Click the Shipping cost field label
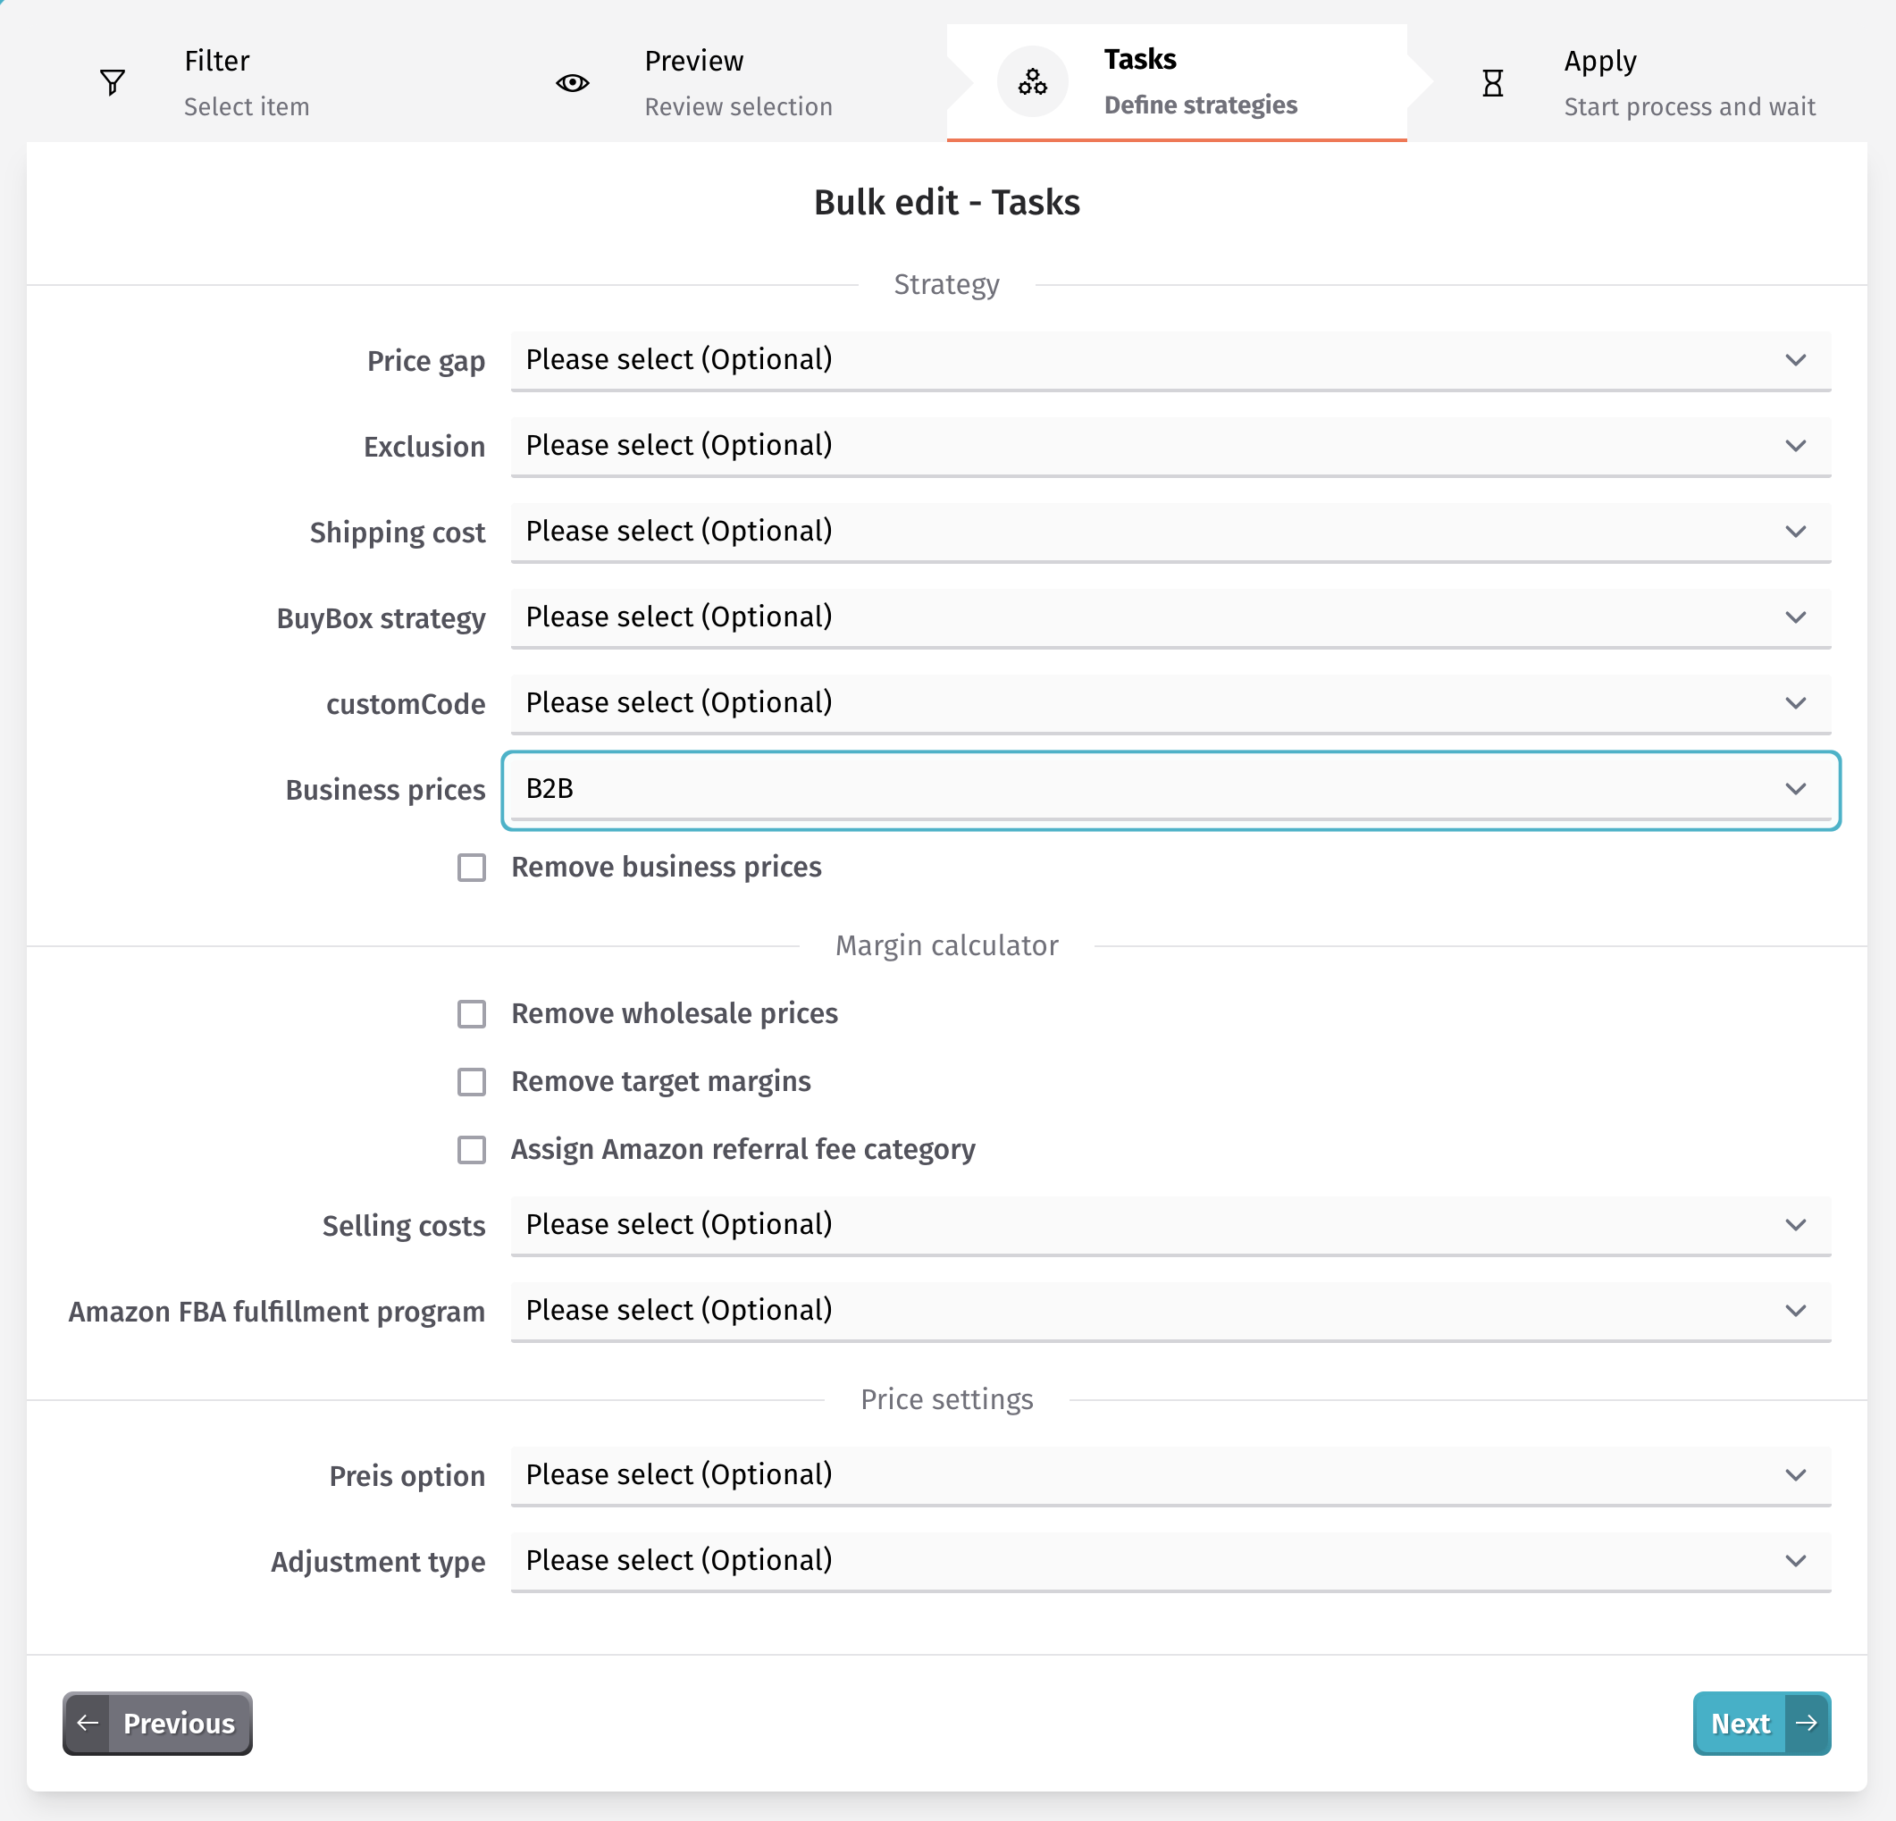Screen dimensions: 1896x1821 pos(397,533)
